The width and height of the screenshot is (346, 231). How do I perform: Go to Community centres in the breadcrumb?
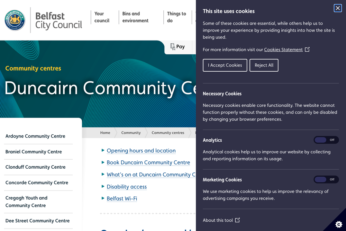(168, 133)
